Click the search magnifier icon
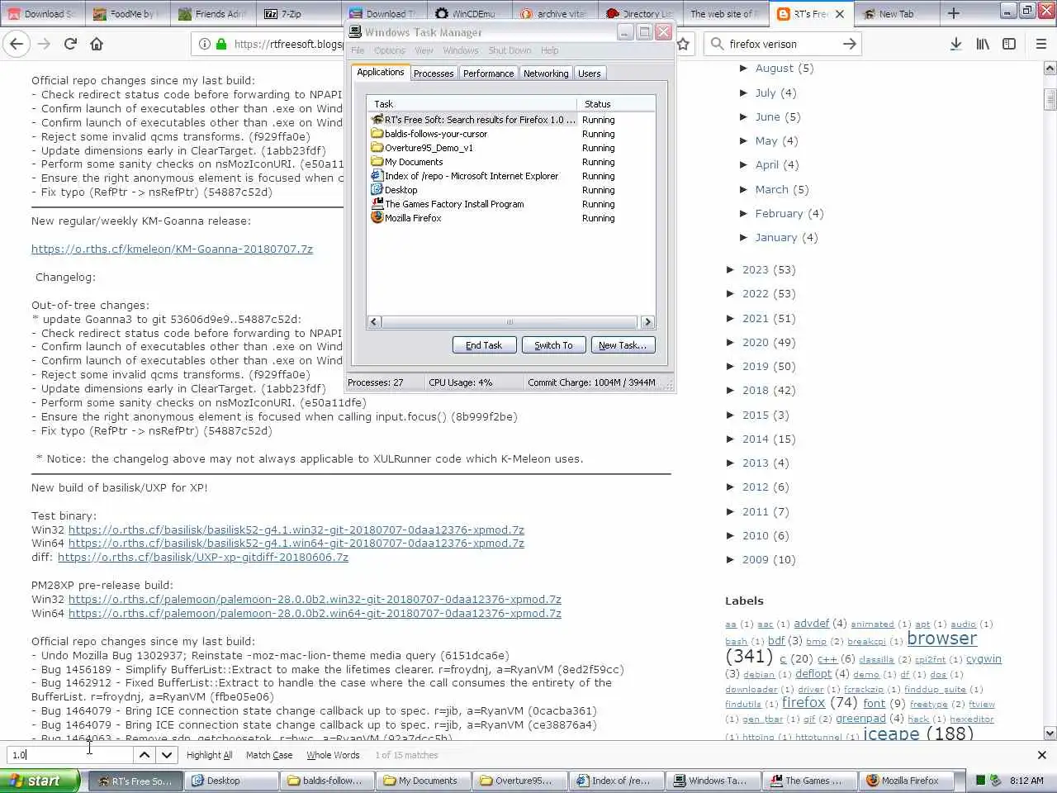This screenshot has width=1057, height=793. pyautogui.click(x=716, y=44)
